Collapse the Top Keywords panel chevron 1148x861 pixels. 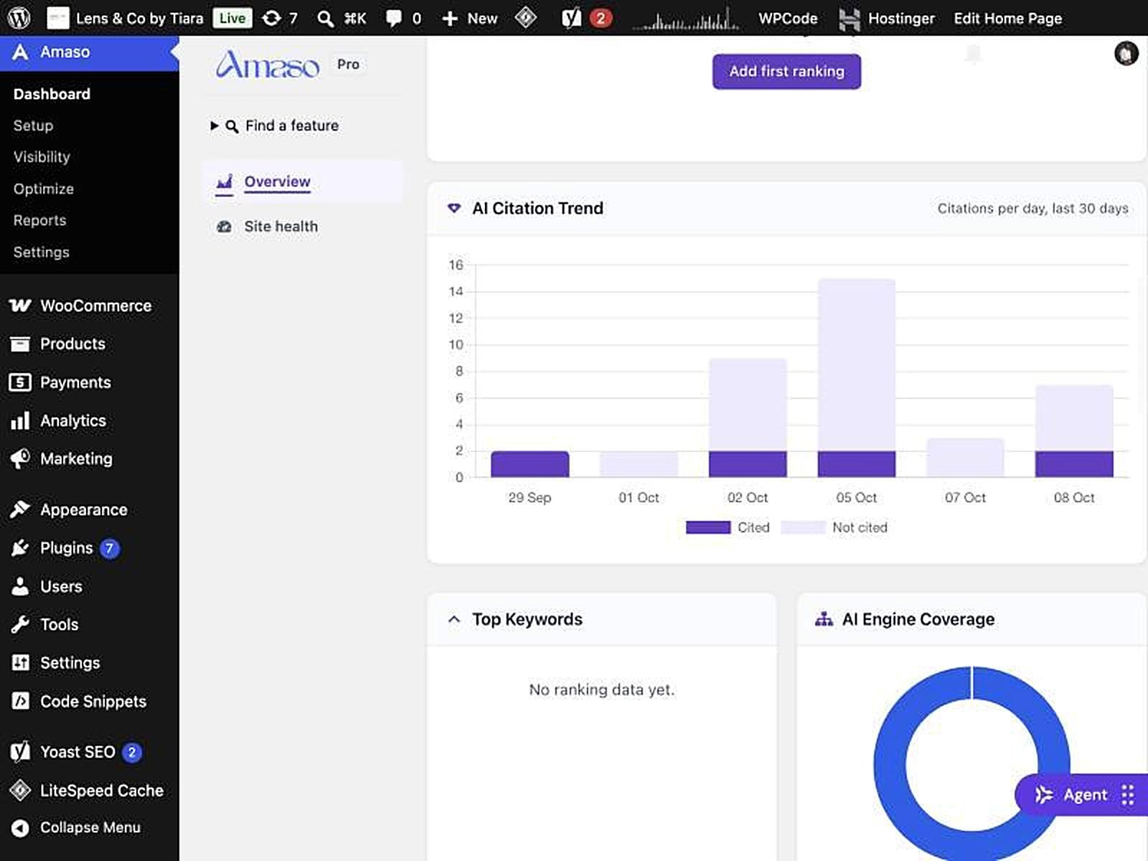pyautogui.click(x=454, y=619)
